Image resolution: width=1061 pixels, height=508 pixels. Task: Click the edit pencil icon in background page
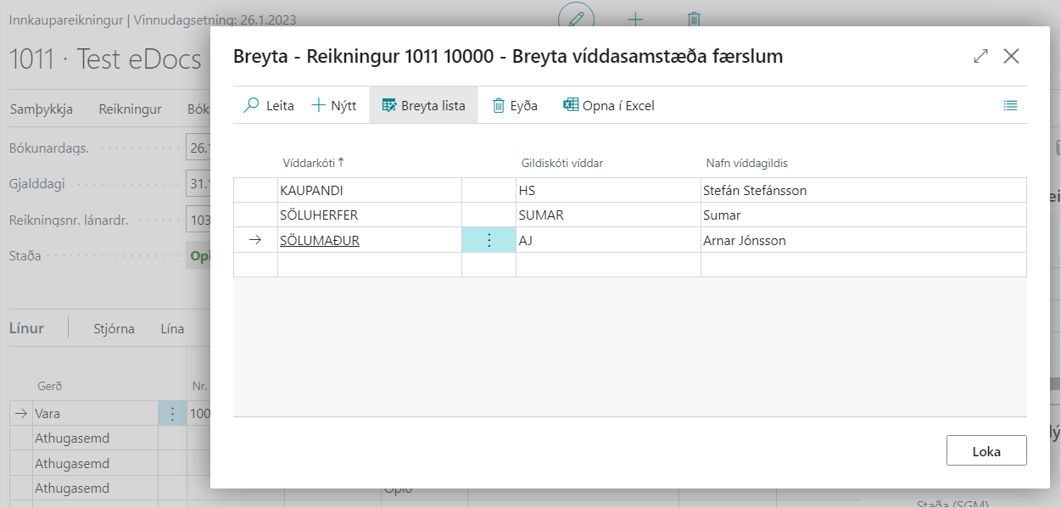(x=577, y=19)
